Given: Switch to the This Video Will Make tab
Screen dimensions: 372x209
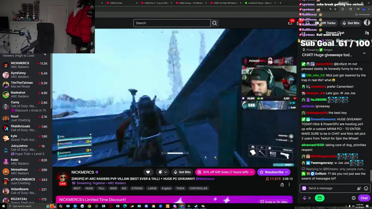Looking at the screenshot, I should [x=226, y=3].
